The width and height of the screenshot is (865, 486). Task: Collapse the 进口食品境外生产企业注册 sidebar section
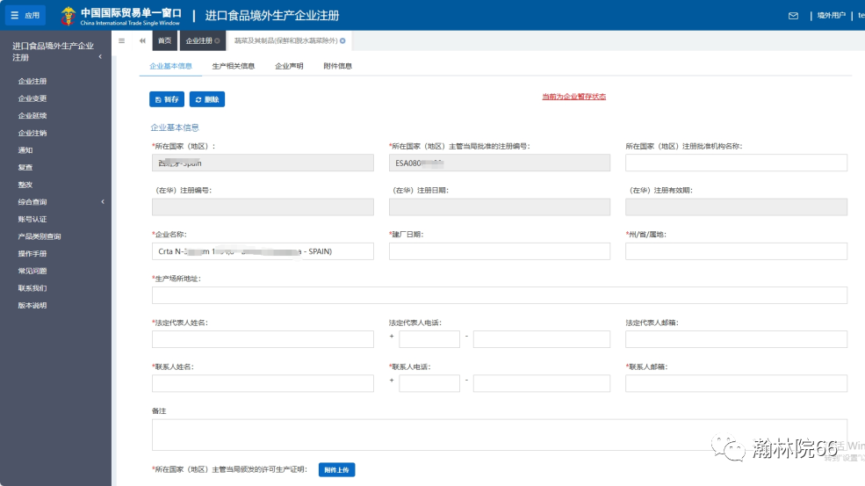(100, 57)
